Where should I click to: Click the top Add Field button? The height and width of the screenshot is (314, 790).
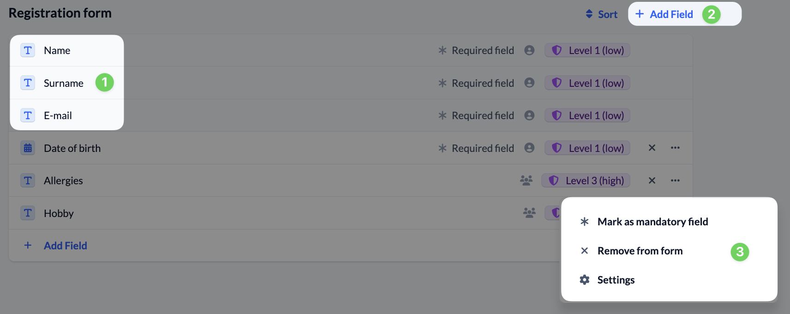tap(664, 14)
